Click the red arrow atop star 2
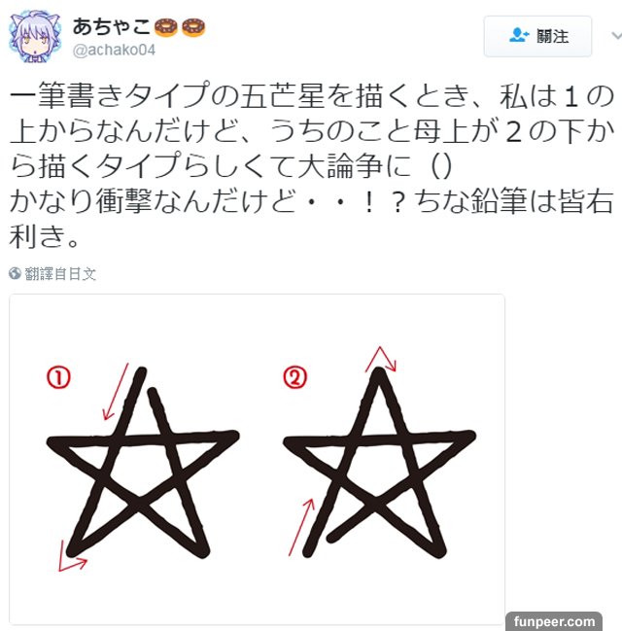622x631 pixels. click(x=381, y=359)
